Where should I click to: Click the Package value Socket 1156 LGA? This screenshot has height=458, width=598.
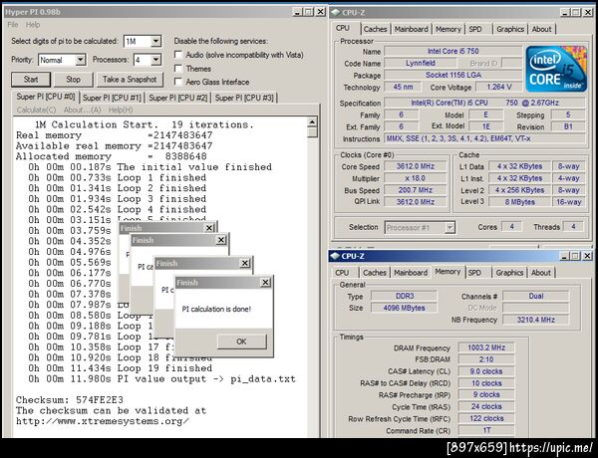[x=452, y=75]
